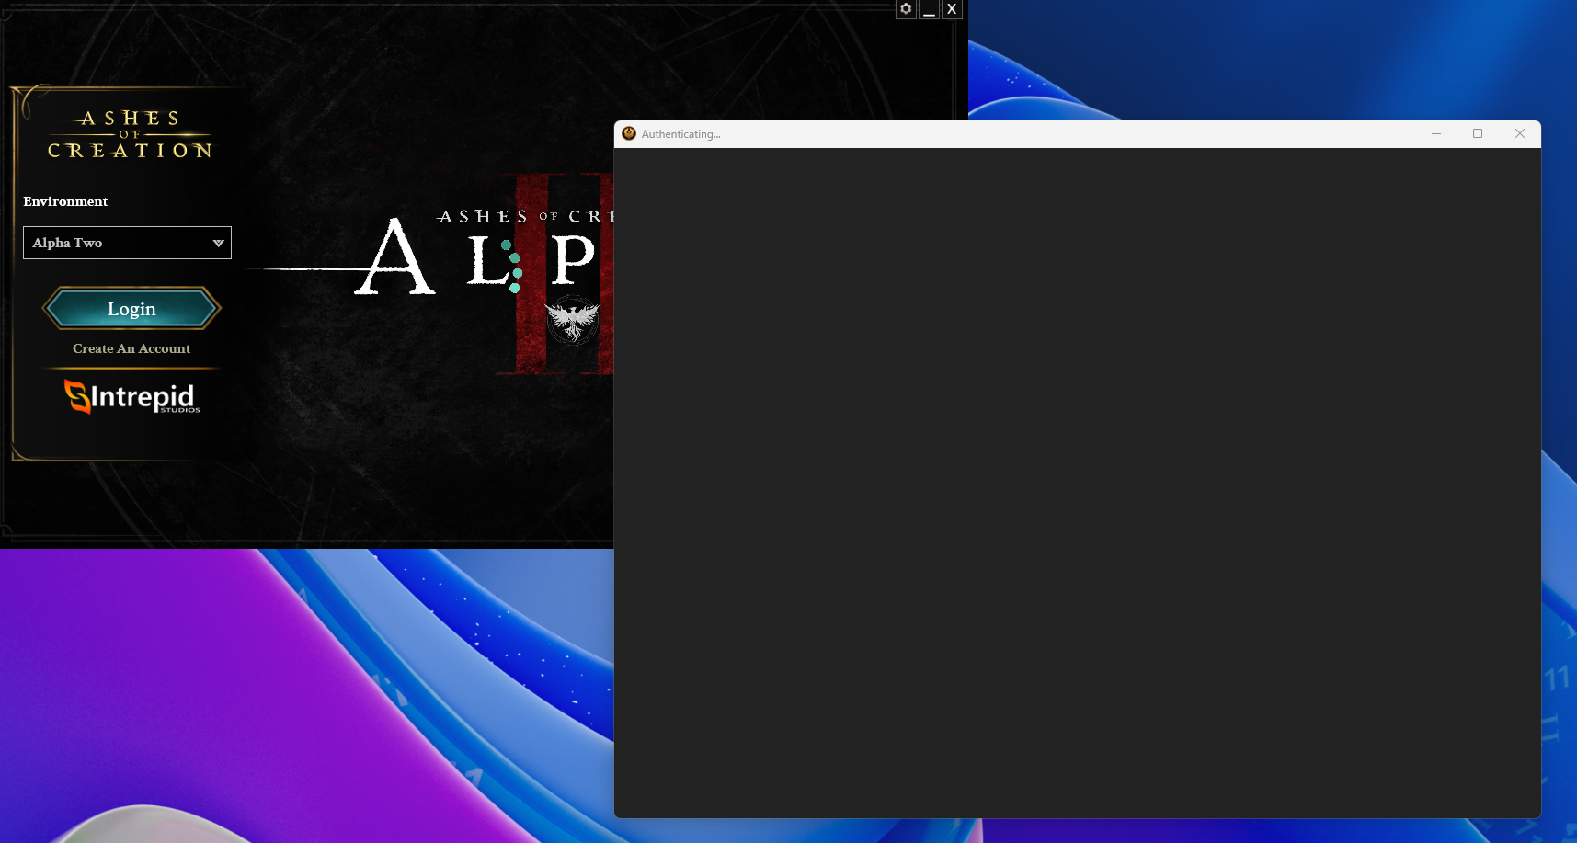Click the Authenticating title bar text
The image size is (1577, 843).
click(682, 134)
